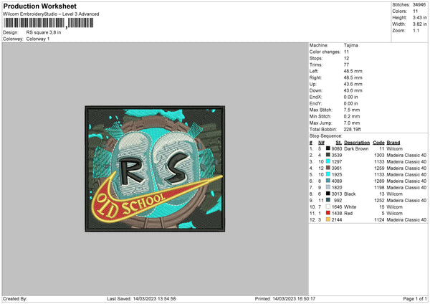Screen dimensions: 430x304
Task: Click the Machine value 'Tajima'
Action: pyautogui.click(x=350, y=45)
